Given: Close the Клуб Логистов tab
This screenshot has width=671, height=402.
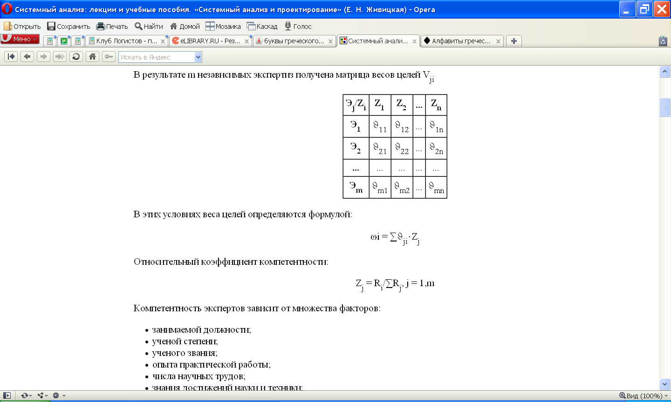Looking at the screenshot, I should point(163,41).
